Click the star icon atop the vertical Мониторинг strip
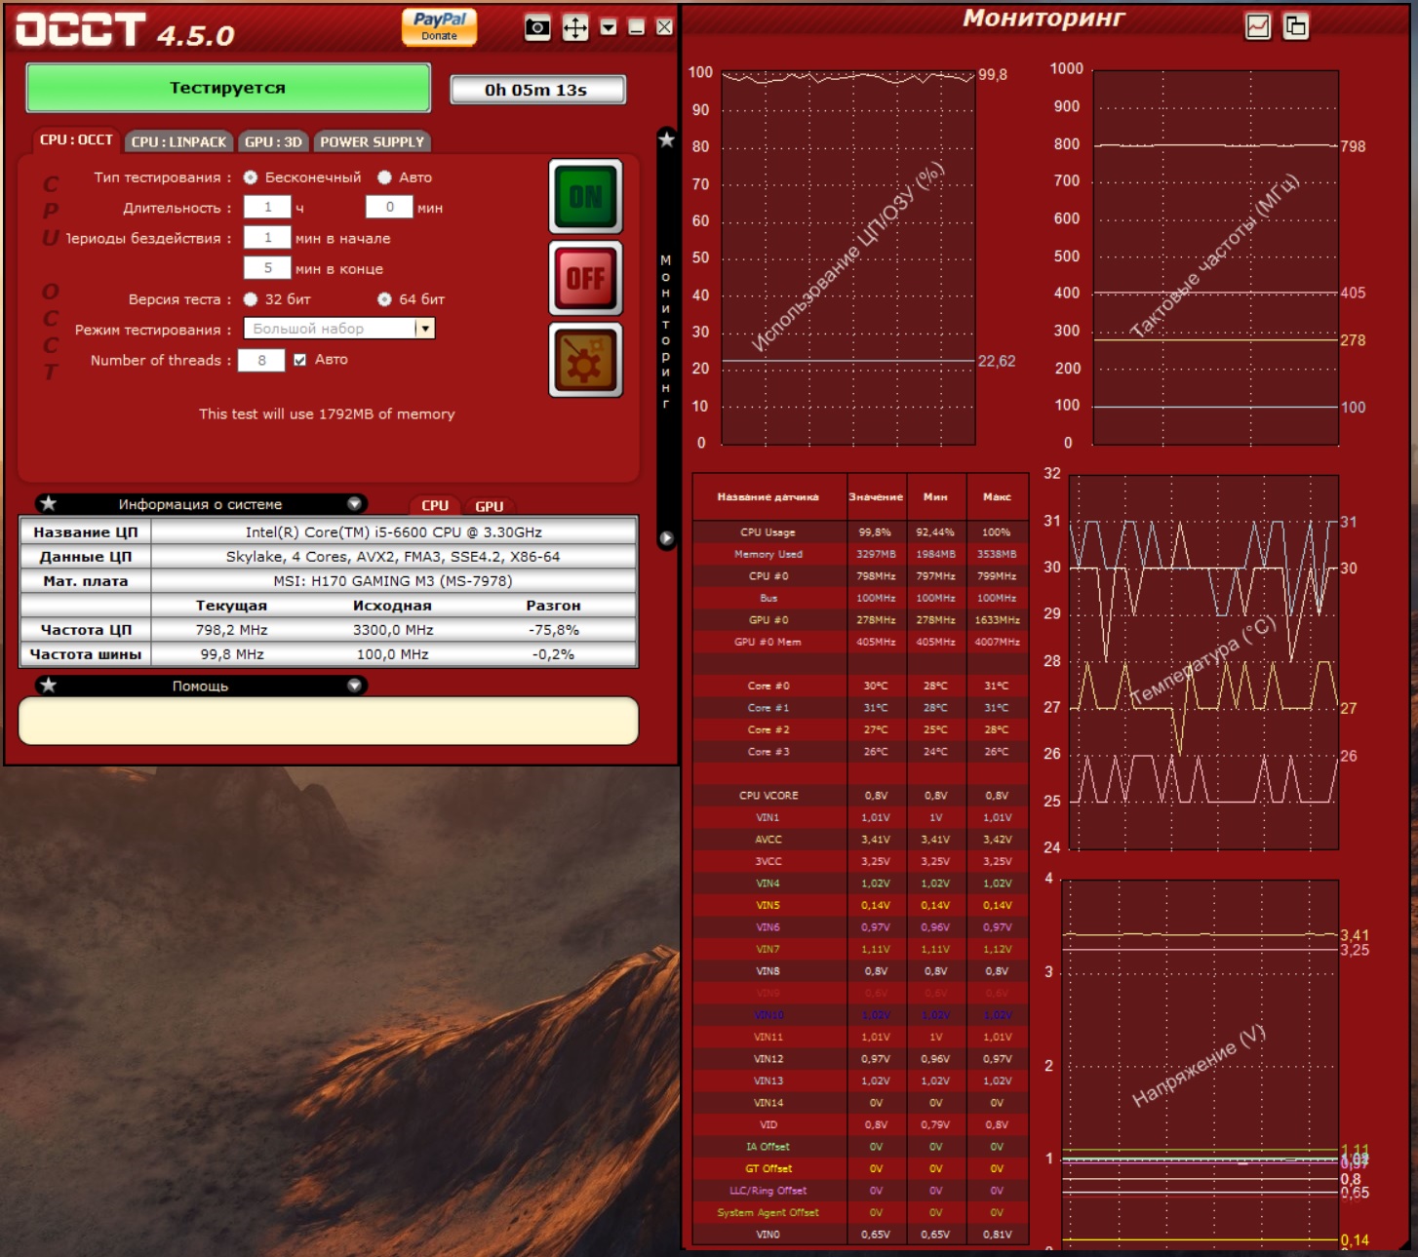Image resolution: width=1418 pixels, height=1257 pixels. [x=667, y=139]
